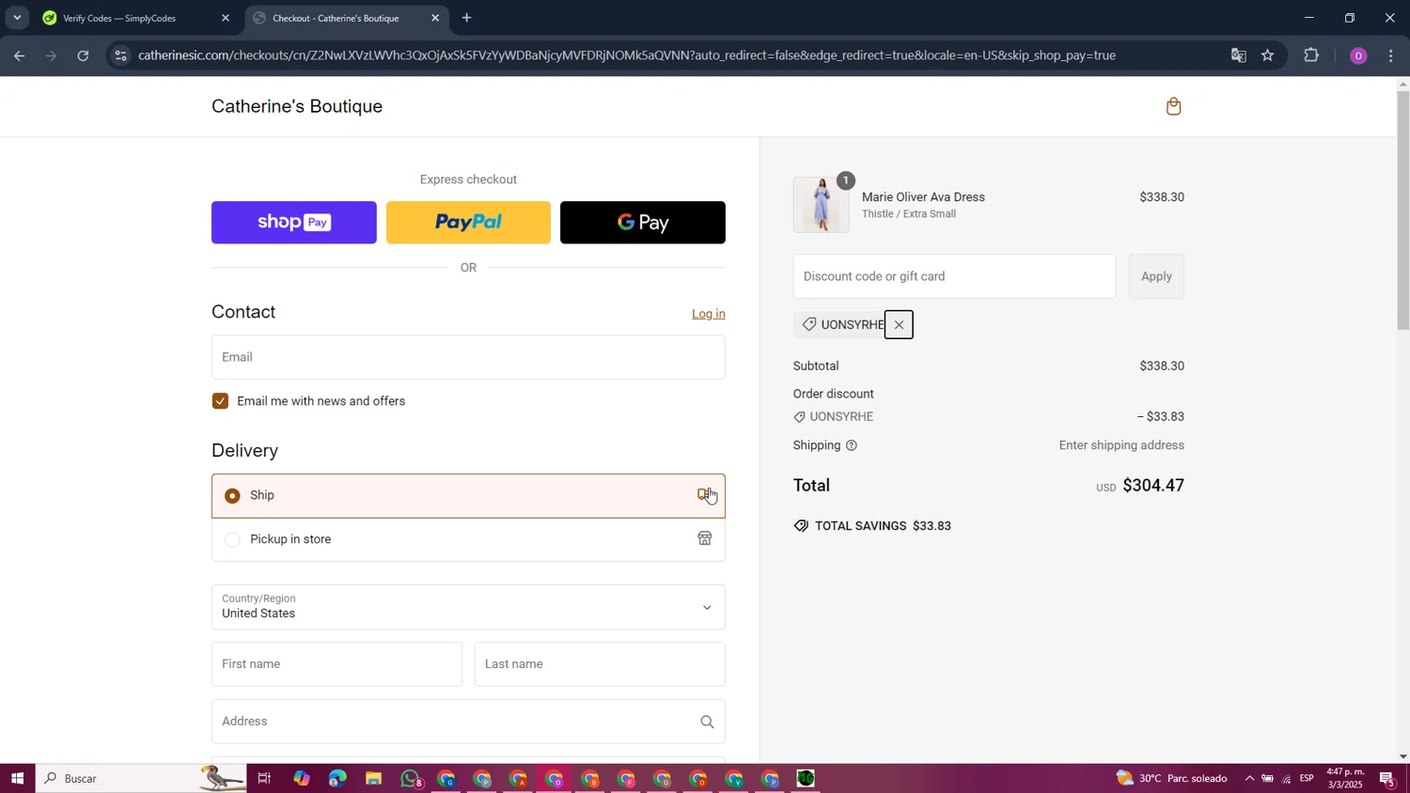Pay with PayPal express checkout
This screenshot has height=793, width=1410.
468,223
